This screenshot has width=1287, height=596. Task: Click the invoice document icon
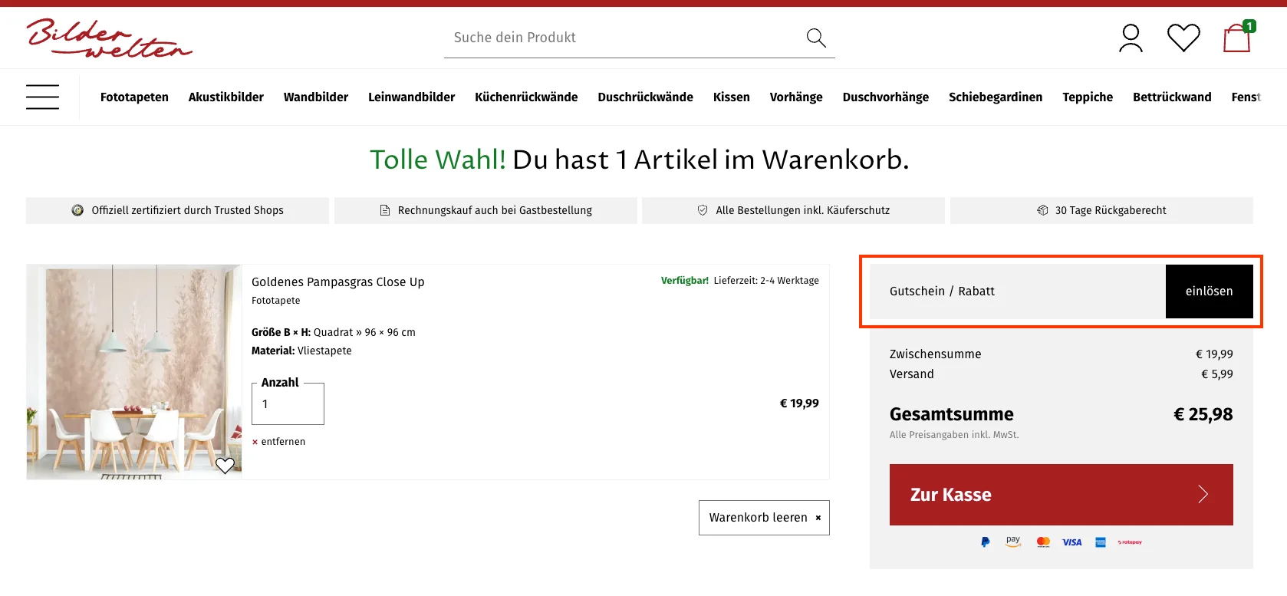click(x=385, y=210)
